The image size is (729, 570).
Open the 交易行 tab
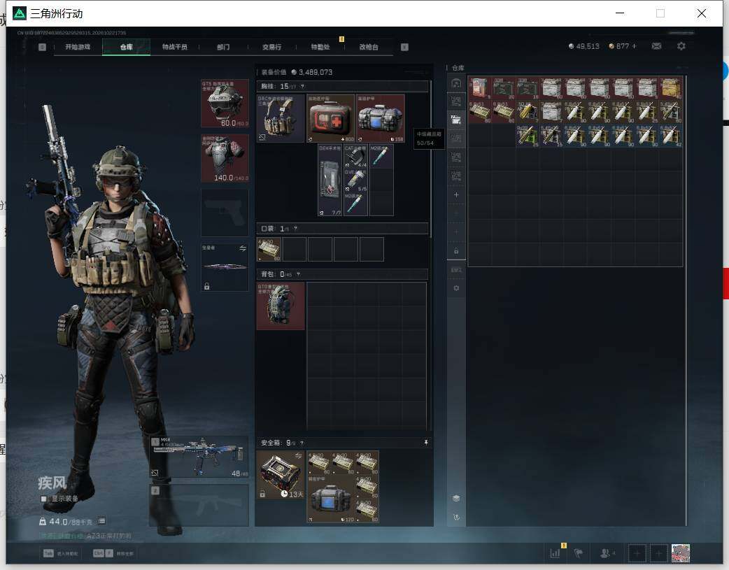pyautogui.click(x=271, y=47)
